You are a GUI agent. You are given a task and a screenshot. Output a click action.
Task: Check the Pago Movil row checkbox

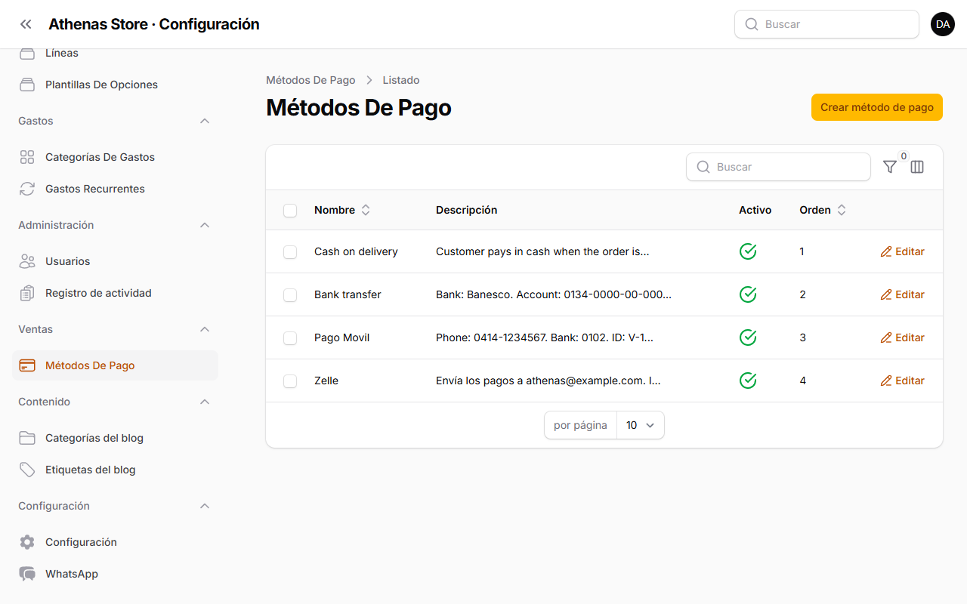(290, 338)
